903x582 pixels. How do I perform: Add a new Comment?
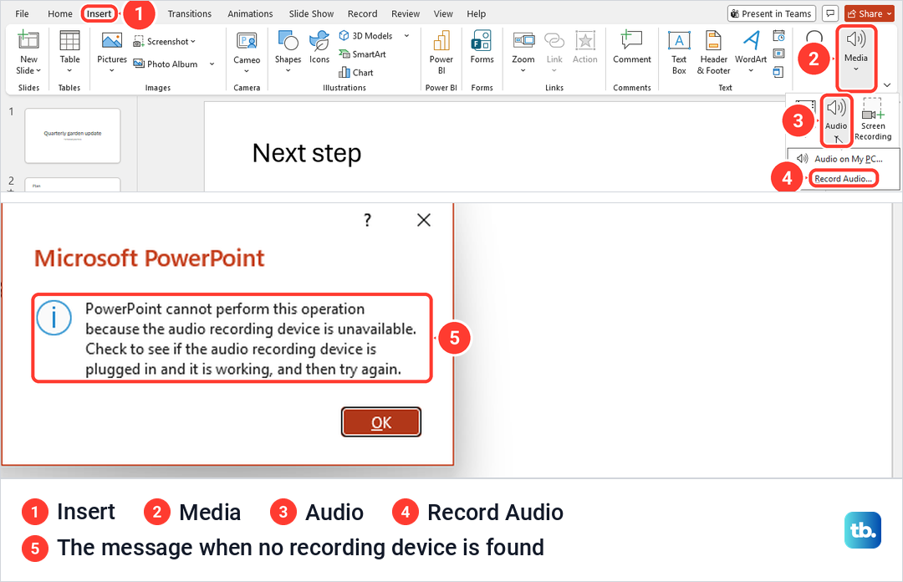(632, 48)
